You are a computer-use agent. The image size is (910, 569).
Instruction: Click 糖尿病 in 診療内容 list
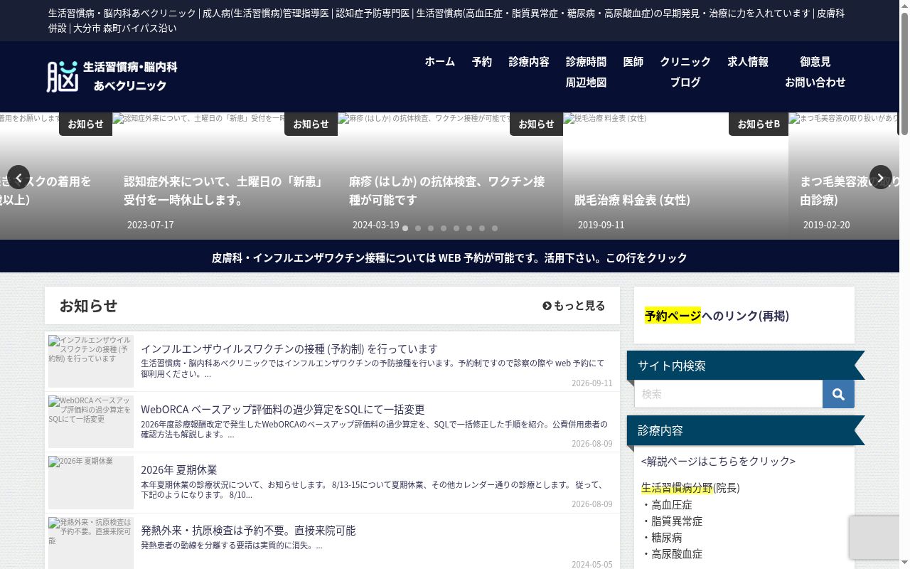[667, 538]
